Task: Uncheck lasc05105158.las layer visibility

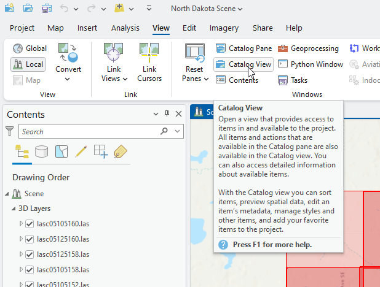Action: point(30,270)
